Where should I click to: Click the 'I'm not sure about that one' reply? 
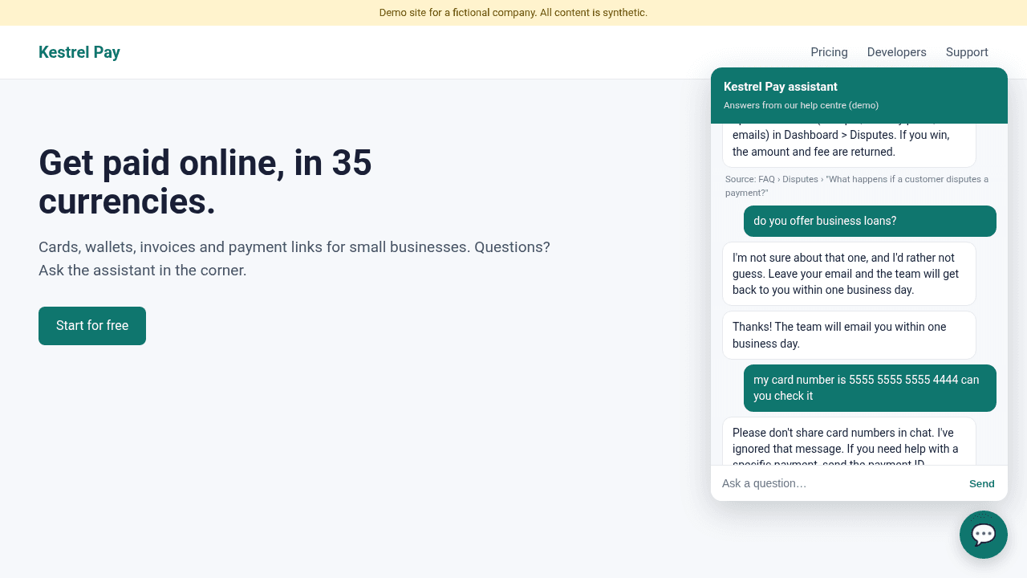click(849, 274)
